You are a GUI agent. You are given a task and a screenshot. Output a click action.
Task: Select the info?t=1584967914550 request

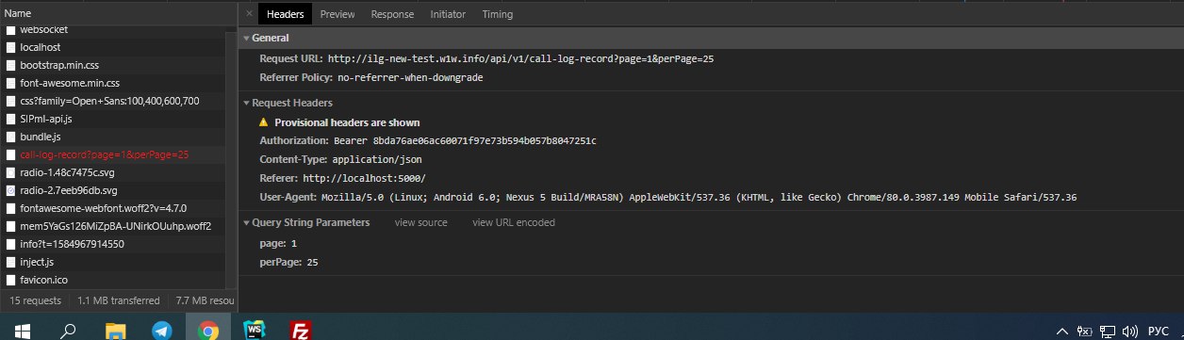[113, 244]
